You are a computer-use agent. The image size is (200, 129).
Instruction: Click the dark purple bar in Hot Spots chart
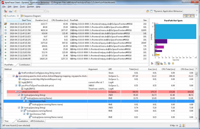(x=161, y=41)
